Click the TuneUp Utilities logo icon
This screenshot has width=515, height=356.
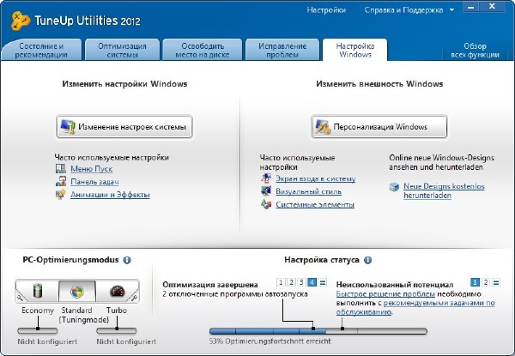(21, 21)
